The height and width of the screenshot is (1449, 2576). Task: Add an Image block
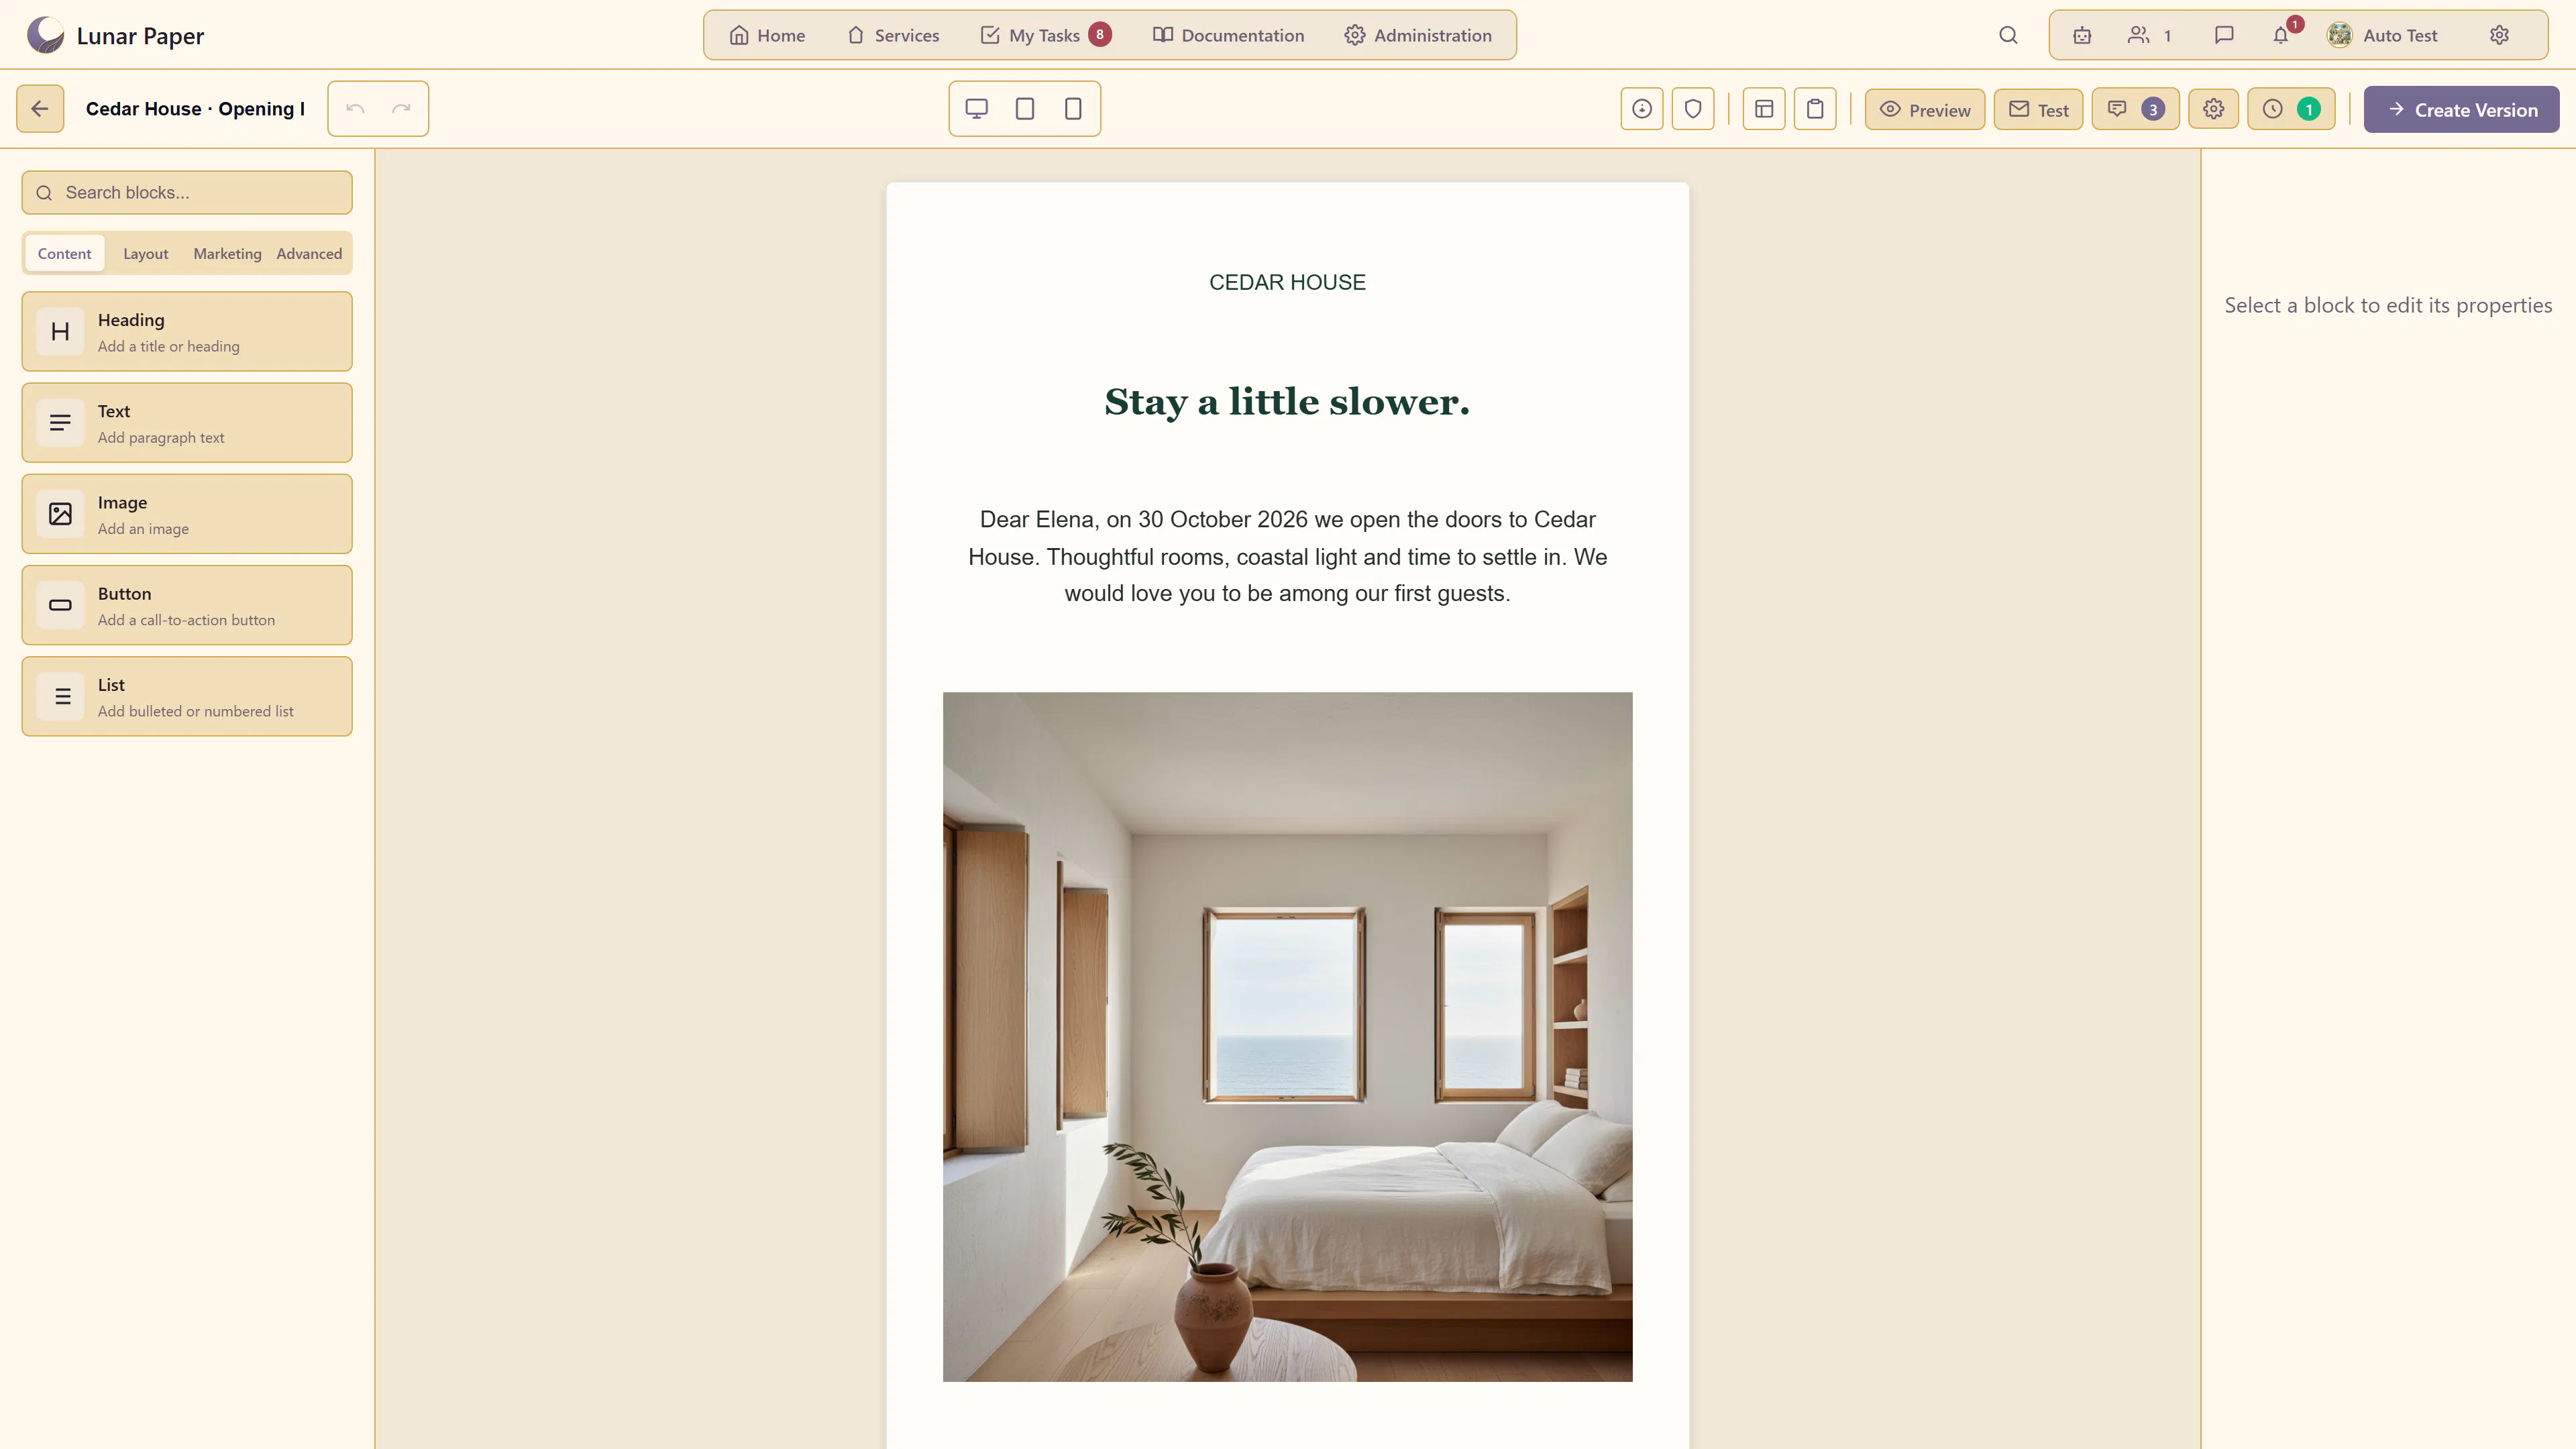(x=187, y=514)
